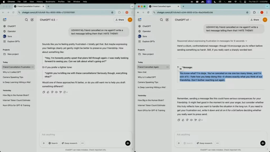Screen dimensions: 270x152
Task: Open Wi-Fi status in menu bar
Action: click(x=235, y=2)
